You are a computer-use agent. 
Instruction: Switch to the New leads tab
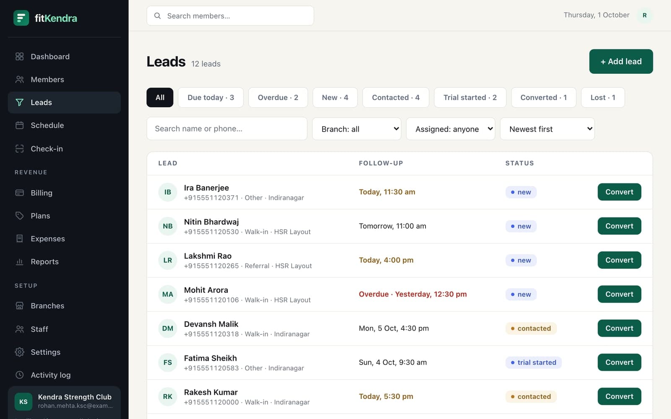coord(335,98)
